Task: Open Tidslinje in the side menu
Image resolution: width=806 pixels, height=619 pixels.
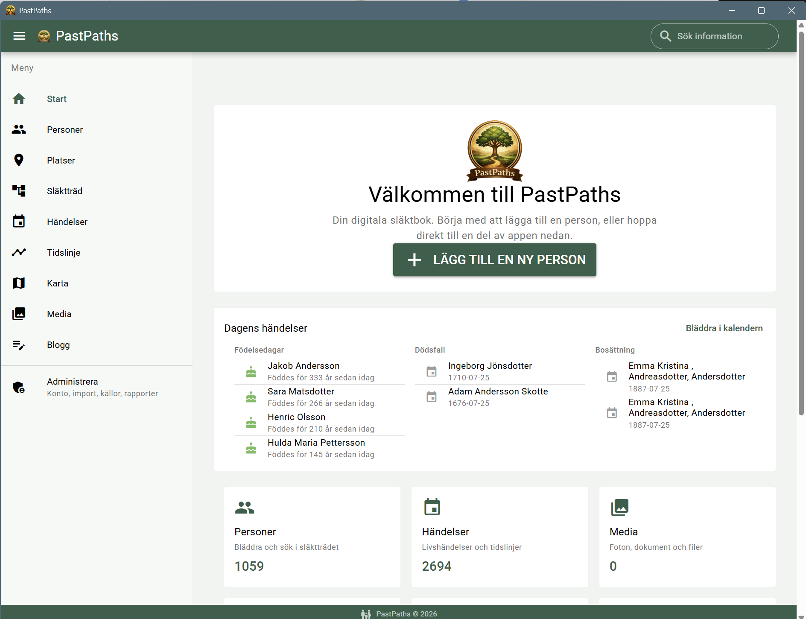Action: [96, 253]
